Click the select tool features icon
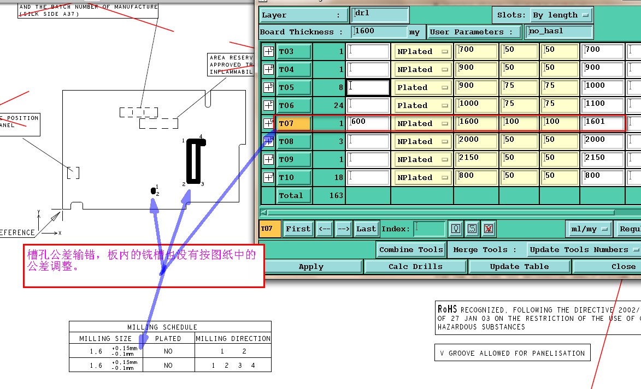This screenshot has height=389, width=641. (472, 229)
